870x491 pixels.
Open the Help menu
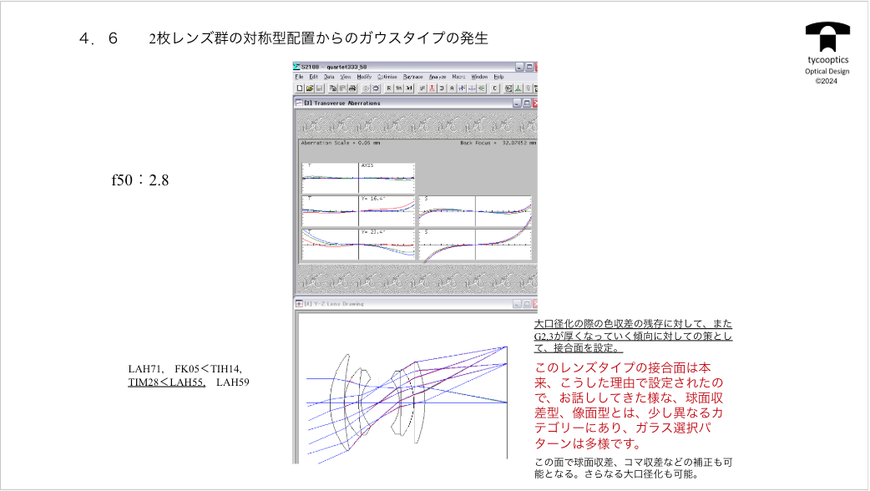click(x=498, y=77)
